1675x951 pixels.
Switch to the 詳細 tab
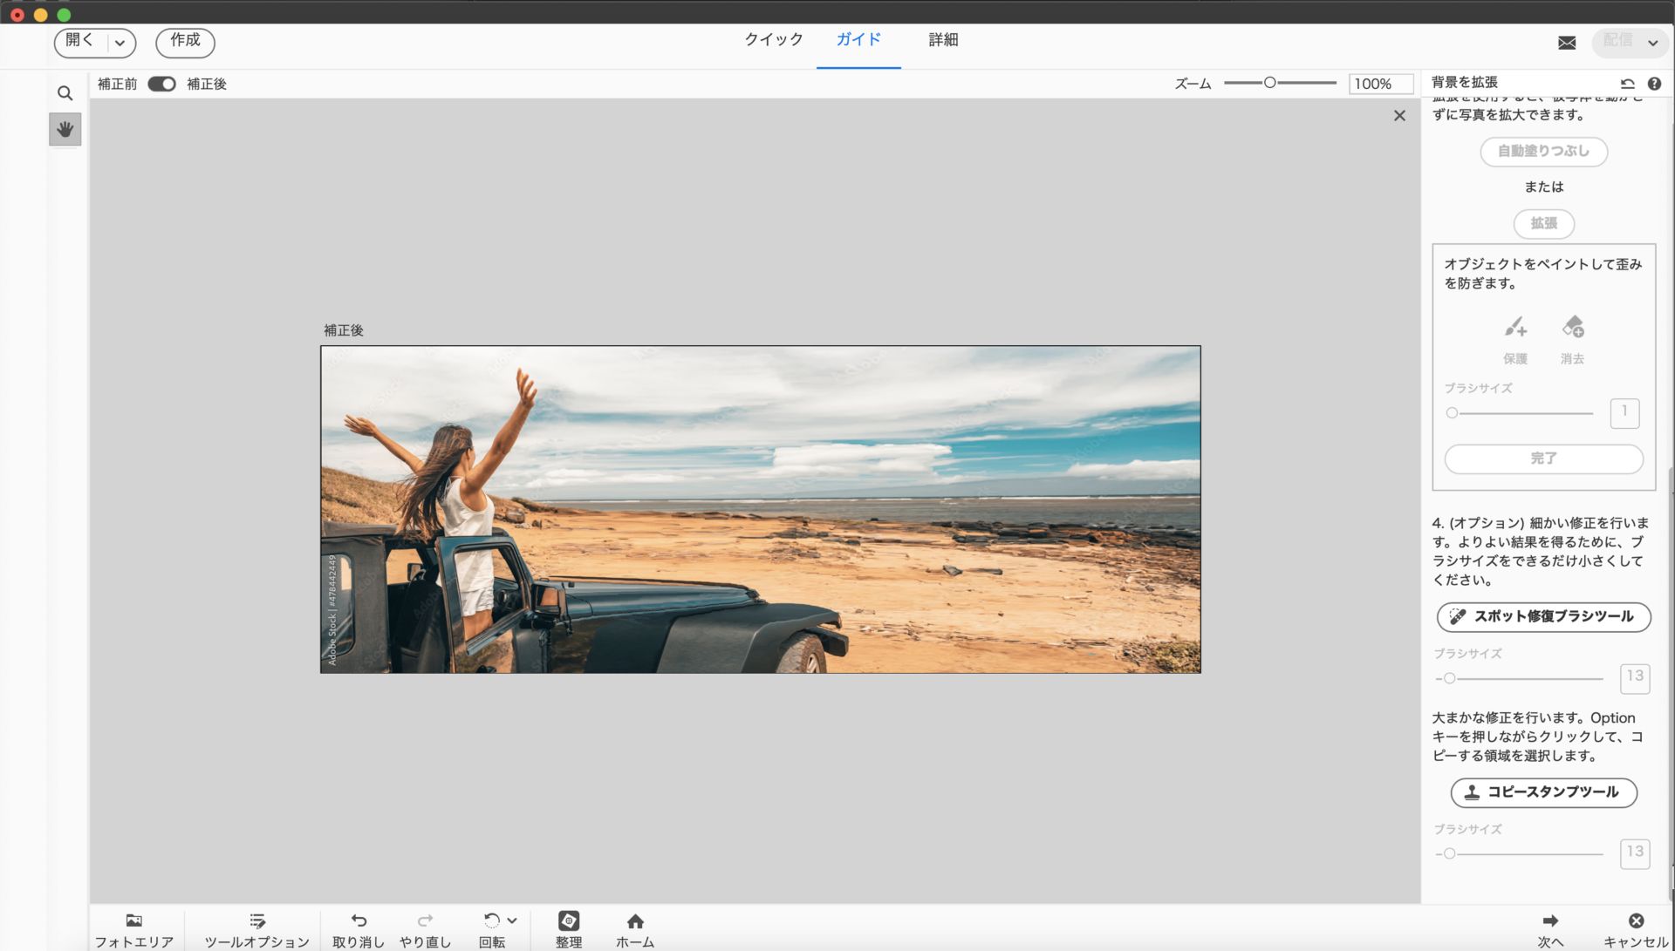click(943, 39)
